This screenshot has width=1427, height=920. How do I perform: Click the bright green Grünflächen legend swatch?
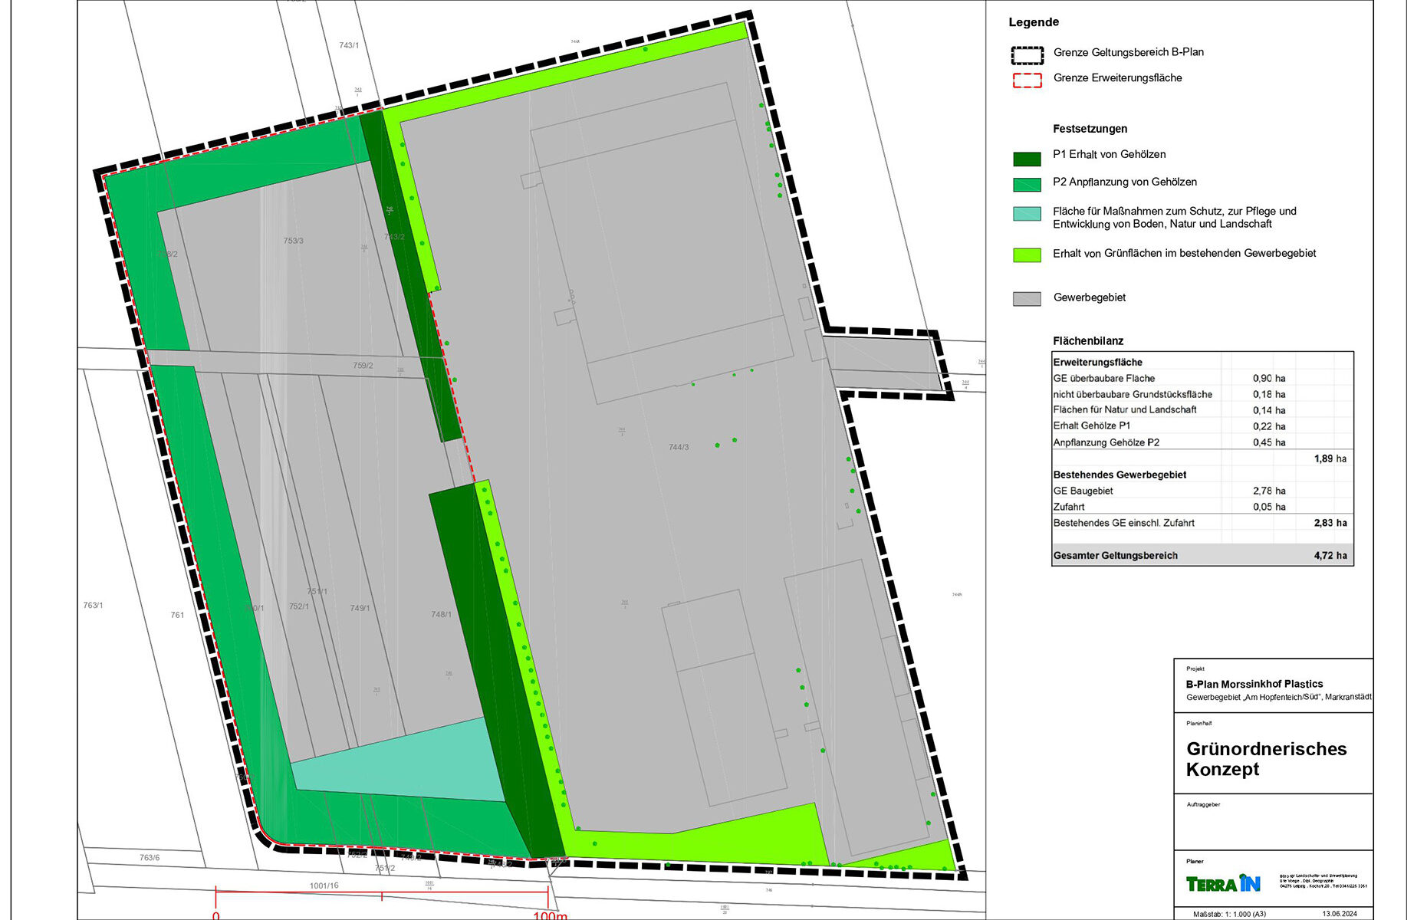coord(1027,255)
